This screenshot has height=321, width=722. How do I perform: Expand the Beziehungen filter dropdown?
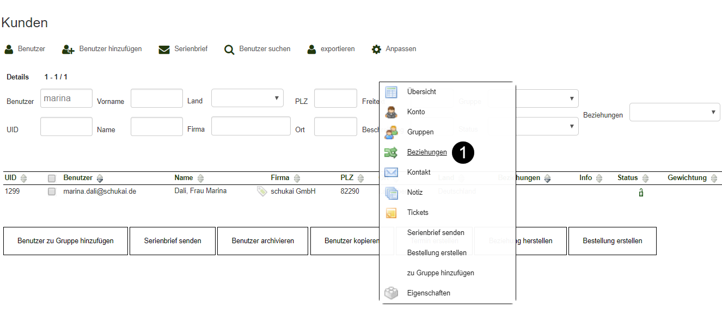click(675, 112)
